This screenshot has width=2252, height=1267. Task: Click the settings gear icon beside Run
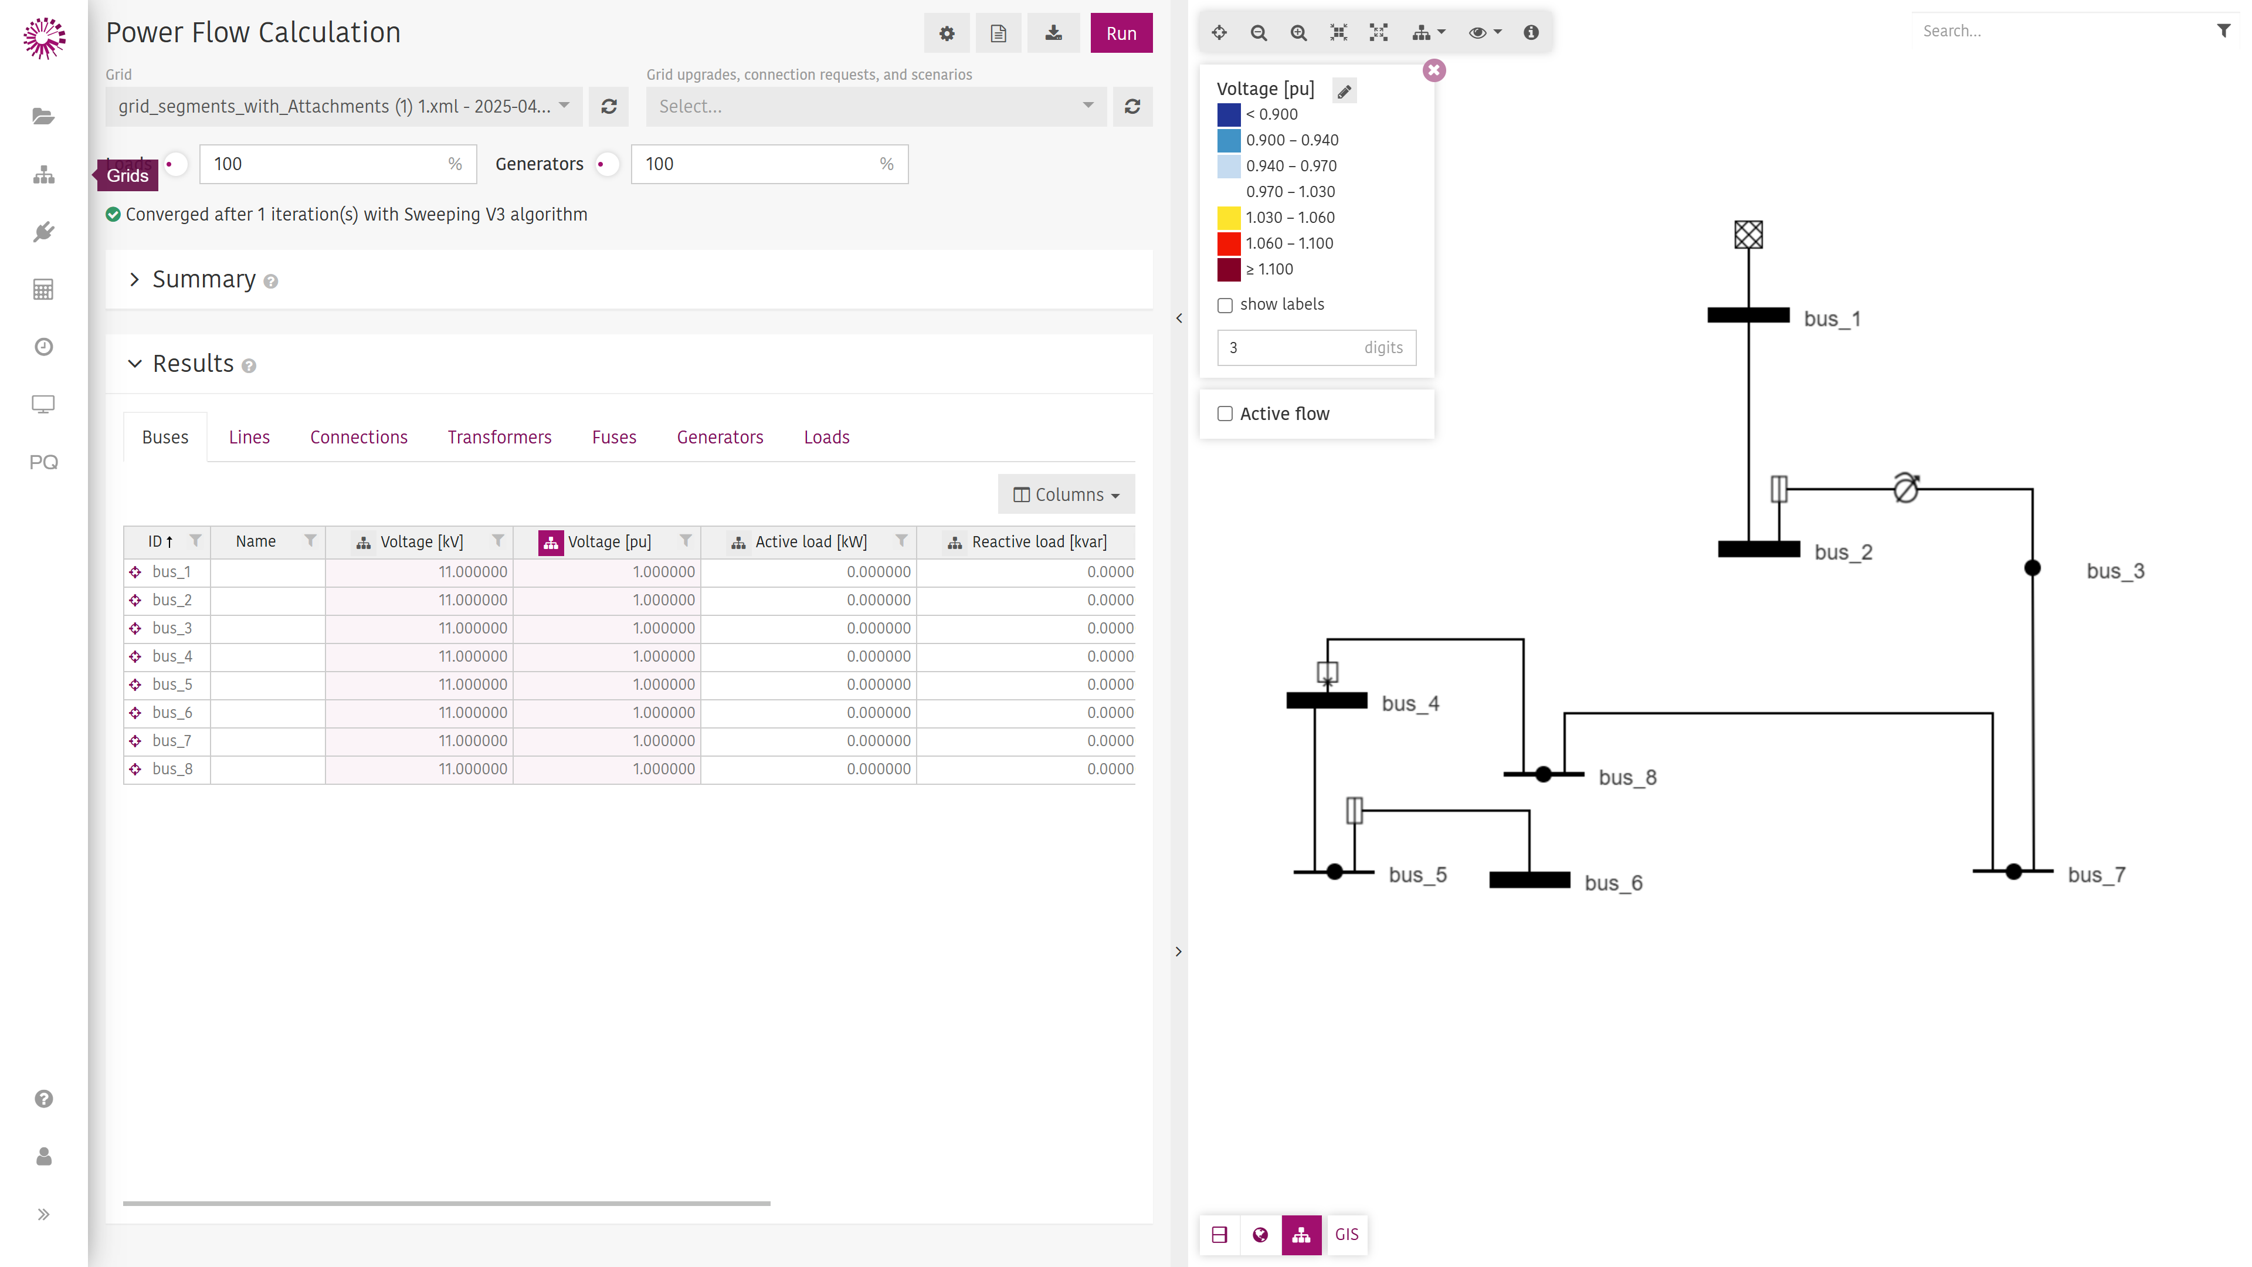[946, 33]
